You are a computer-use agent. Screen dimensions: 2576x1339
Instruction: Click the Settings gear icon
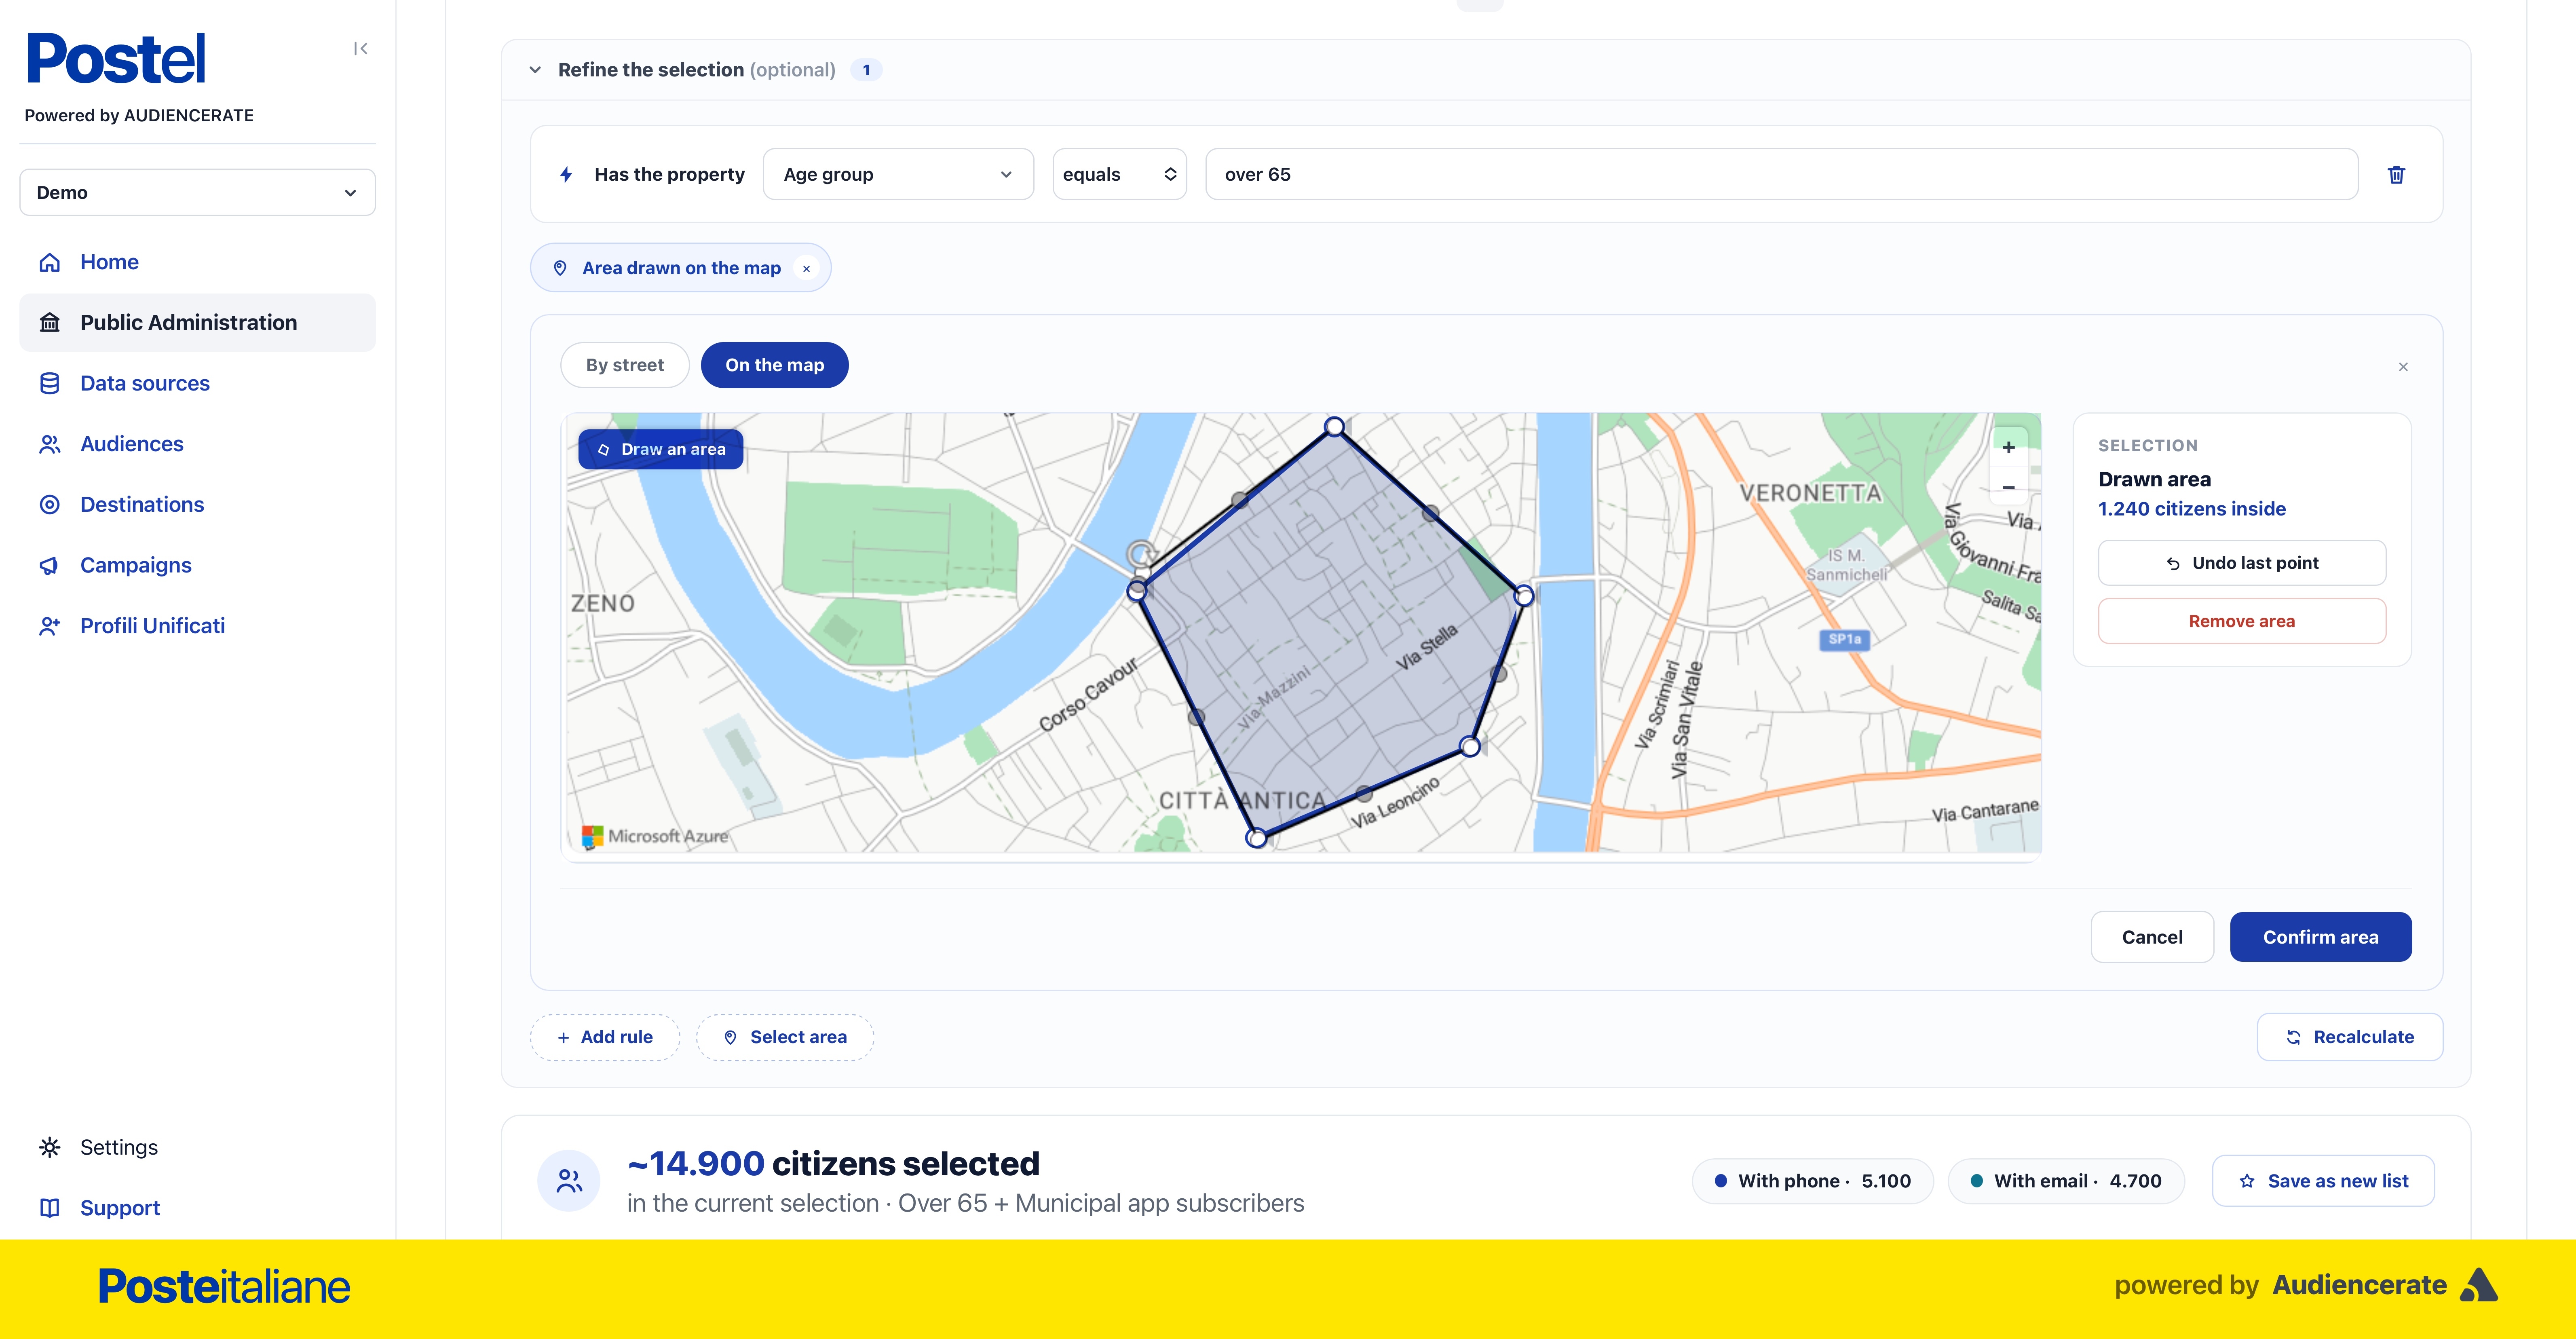tap(50, 1147)
